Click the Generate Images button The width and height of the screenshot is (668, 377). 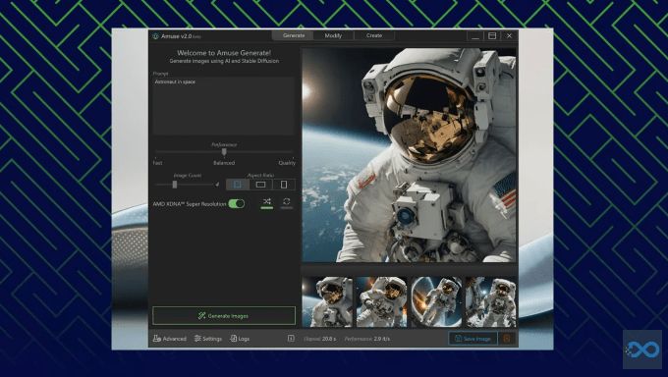(x=224, y=316)
